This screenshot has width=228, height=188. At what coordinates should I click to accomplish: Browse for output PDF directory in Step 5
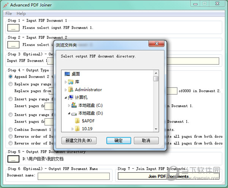(x=13, y=159)
